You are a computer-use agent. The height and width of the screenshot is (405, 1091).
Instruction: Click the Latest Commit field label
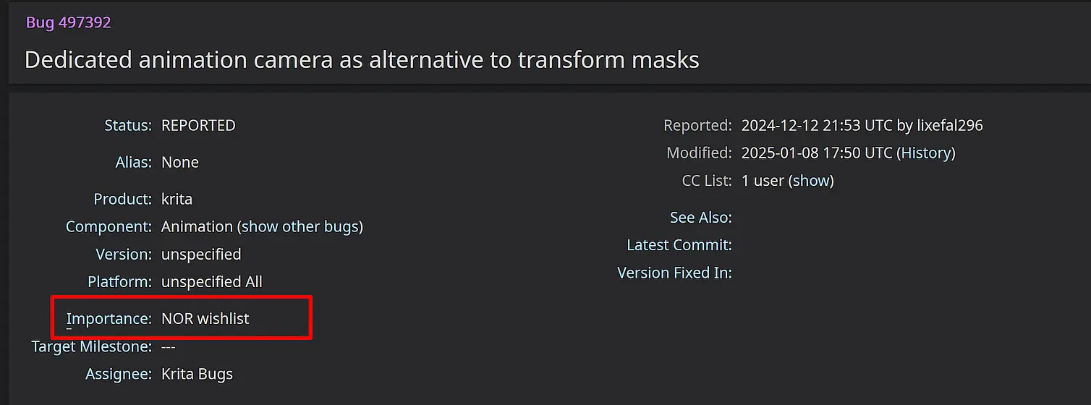pyautogui.click(x=679, y=245)
